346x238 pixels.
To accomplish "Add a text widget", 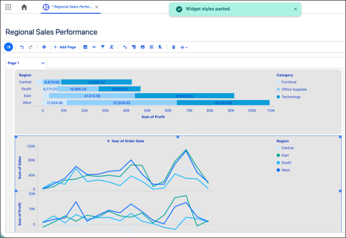I will [125, 47].
